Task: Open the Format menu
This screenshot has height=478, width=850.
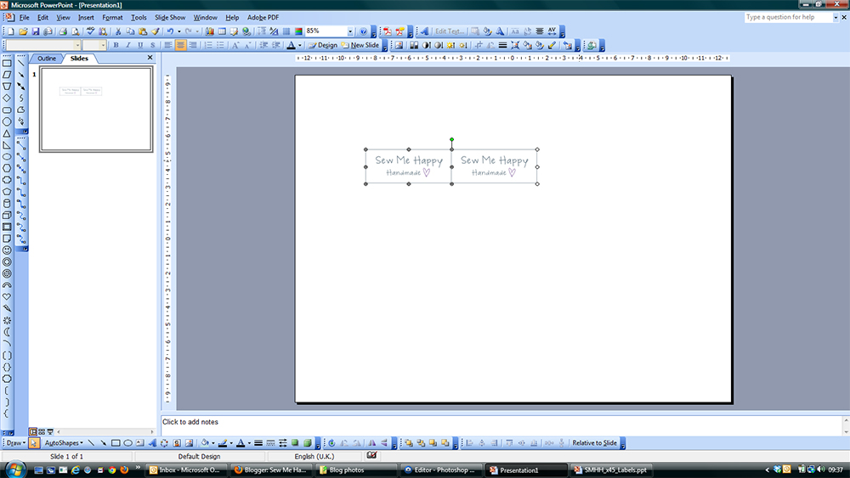Action: (112, 17)
